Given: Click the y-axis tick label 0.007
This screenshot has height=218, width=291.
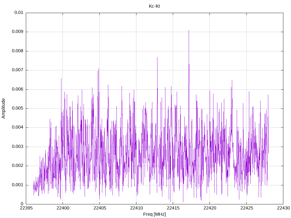Looking at the screenshot, I should (17, 70).
